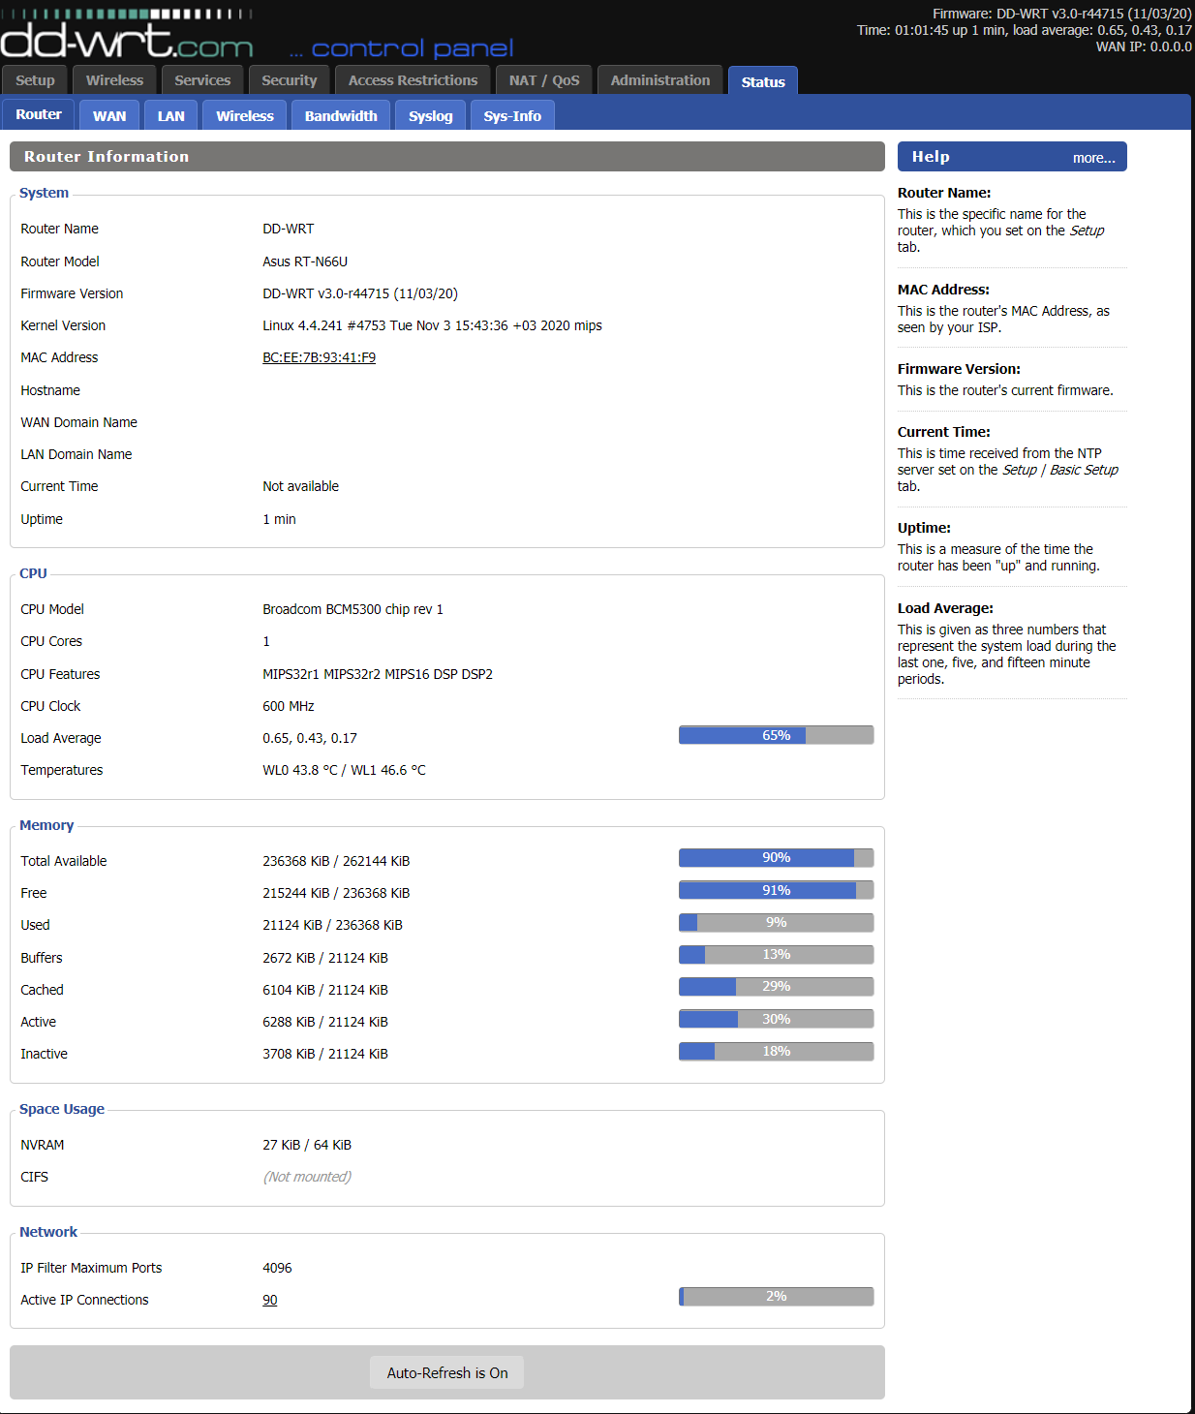Click the IP Filter Maximum Ports value 4096
The image size is (1195, 1414).
(277, 1268)
